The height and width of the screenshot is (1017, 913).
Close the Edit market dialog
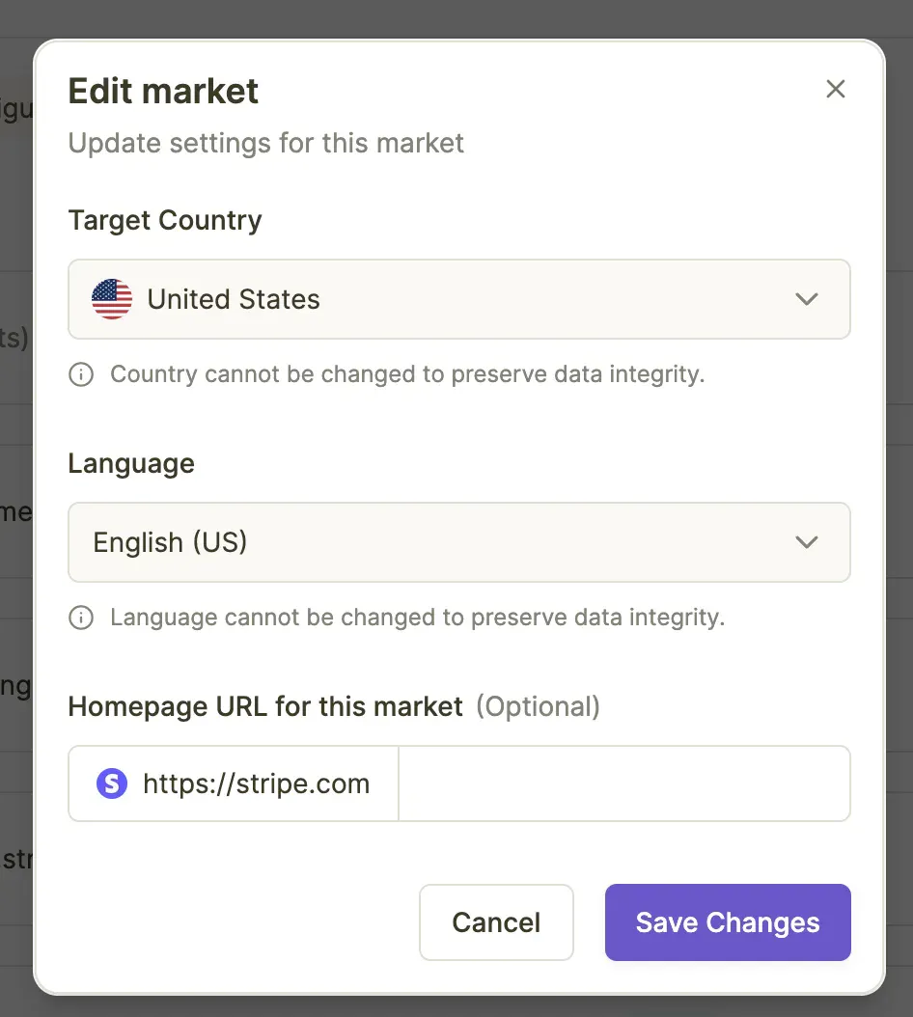(836, 90)
